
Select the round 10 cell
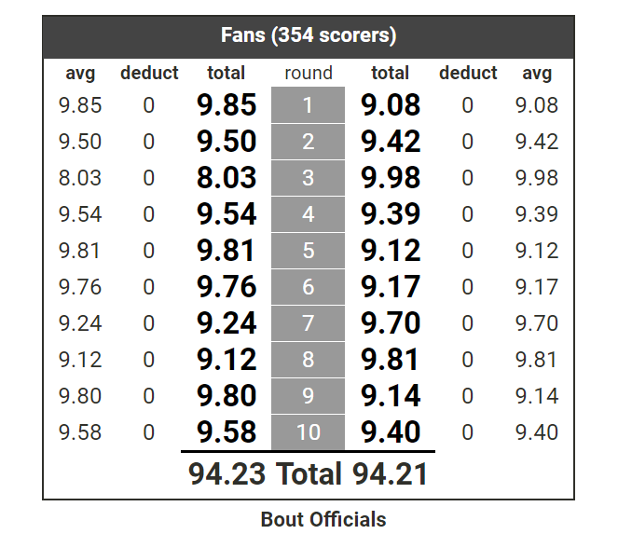pyautogui.click(x=308, y=431)
